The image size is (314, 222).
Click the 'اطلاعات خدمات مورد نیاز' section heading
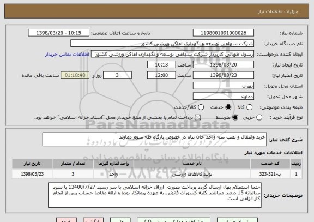[273, 153]
